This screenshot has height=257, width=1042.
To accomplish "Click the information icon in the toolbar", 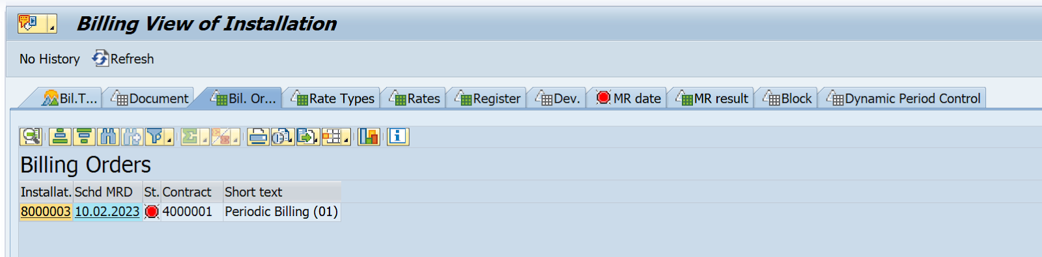I will pyautogui.click(x=398, y=137).
